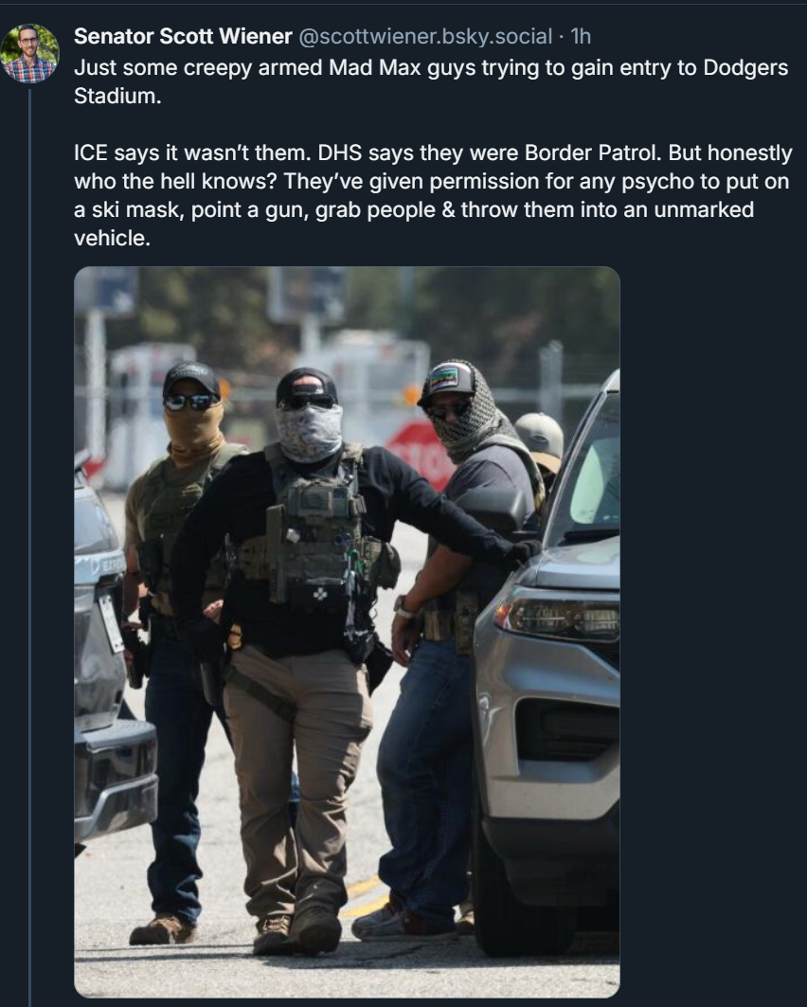Click the red stop sign in the photo
The height and width of the screenshot is (1007, 807).
(422, 453)
